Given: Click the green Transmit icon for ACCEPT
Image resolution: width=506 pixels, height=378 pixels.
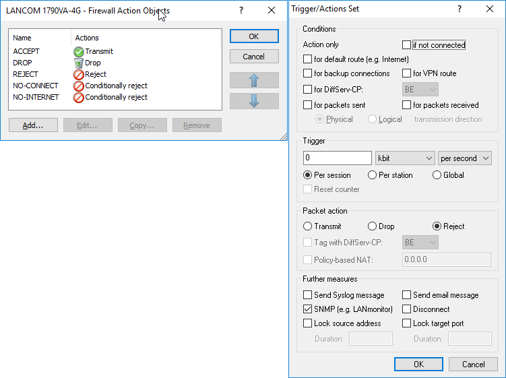Looking at the screenshot, I should (x=79, y=51).
